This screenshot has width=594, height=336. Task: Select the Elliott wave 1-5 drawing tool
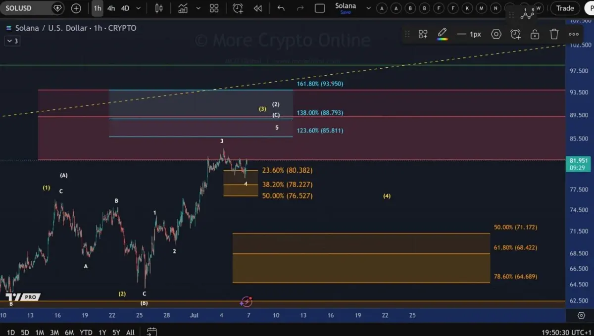tap(527, 13)
